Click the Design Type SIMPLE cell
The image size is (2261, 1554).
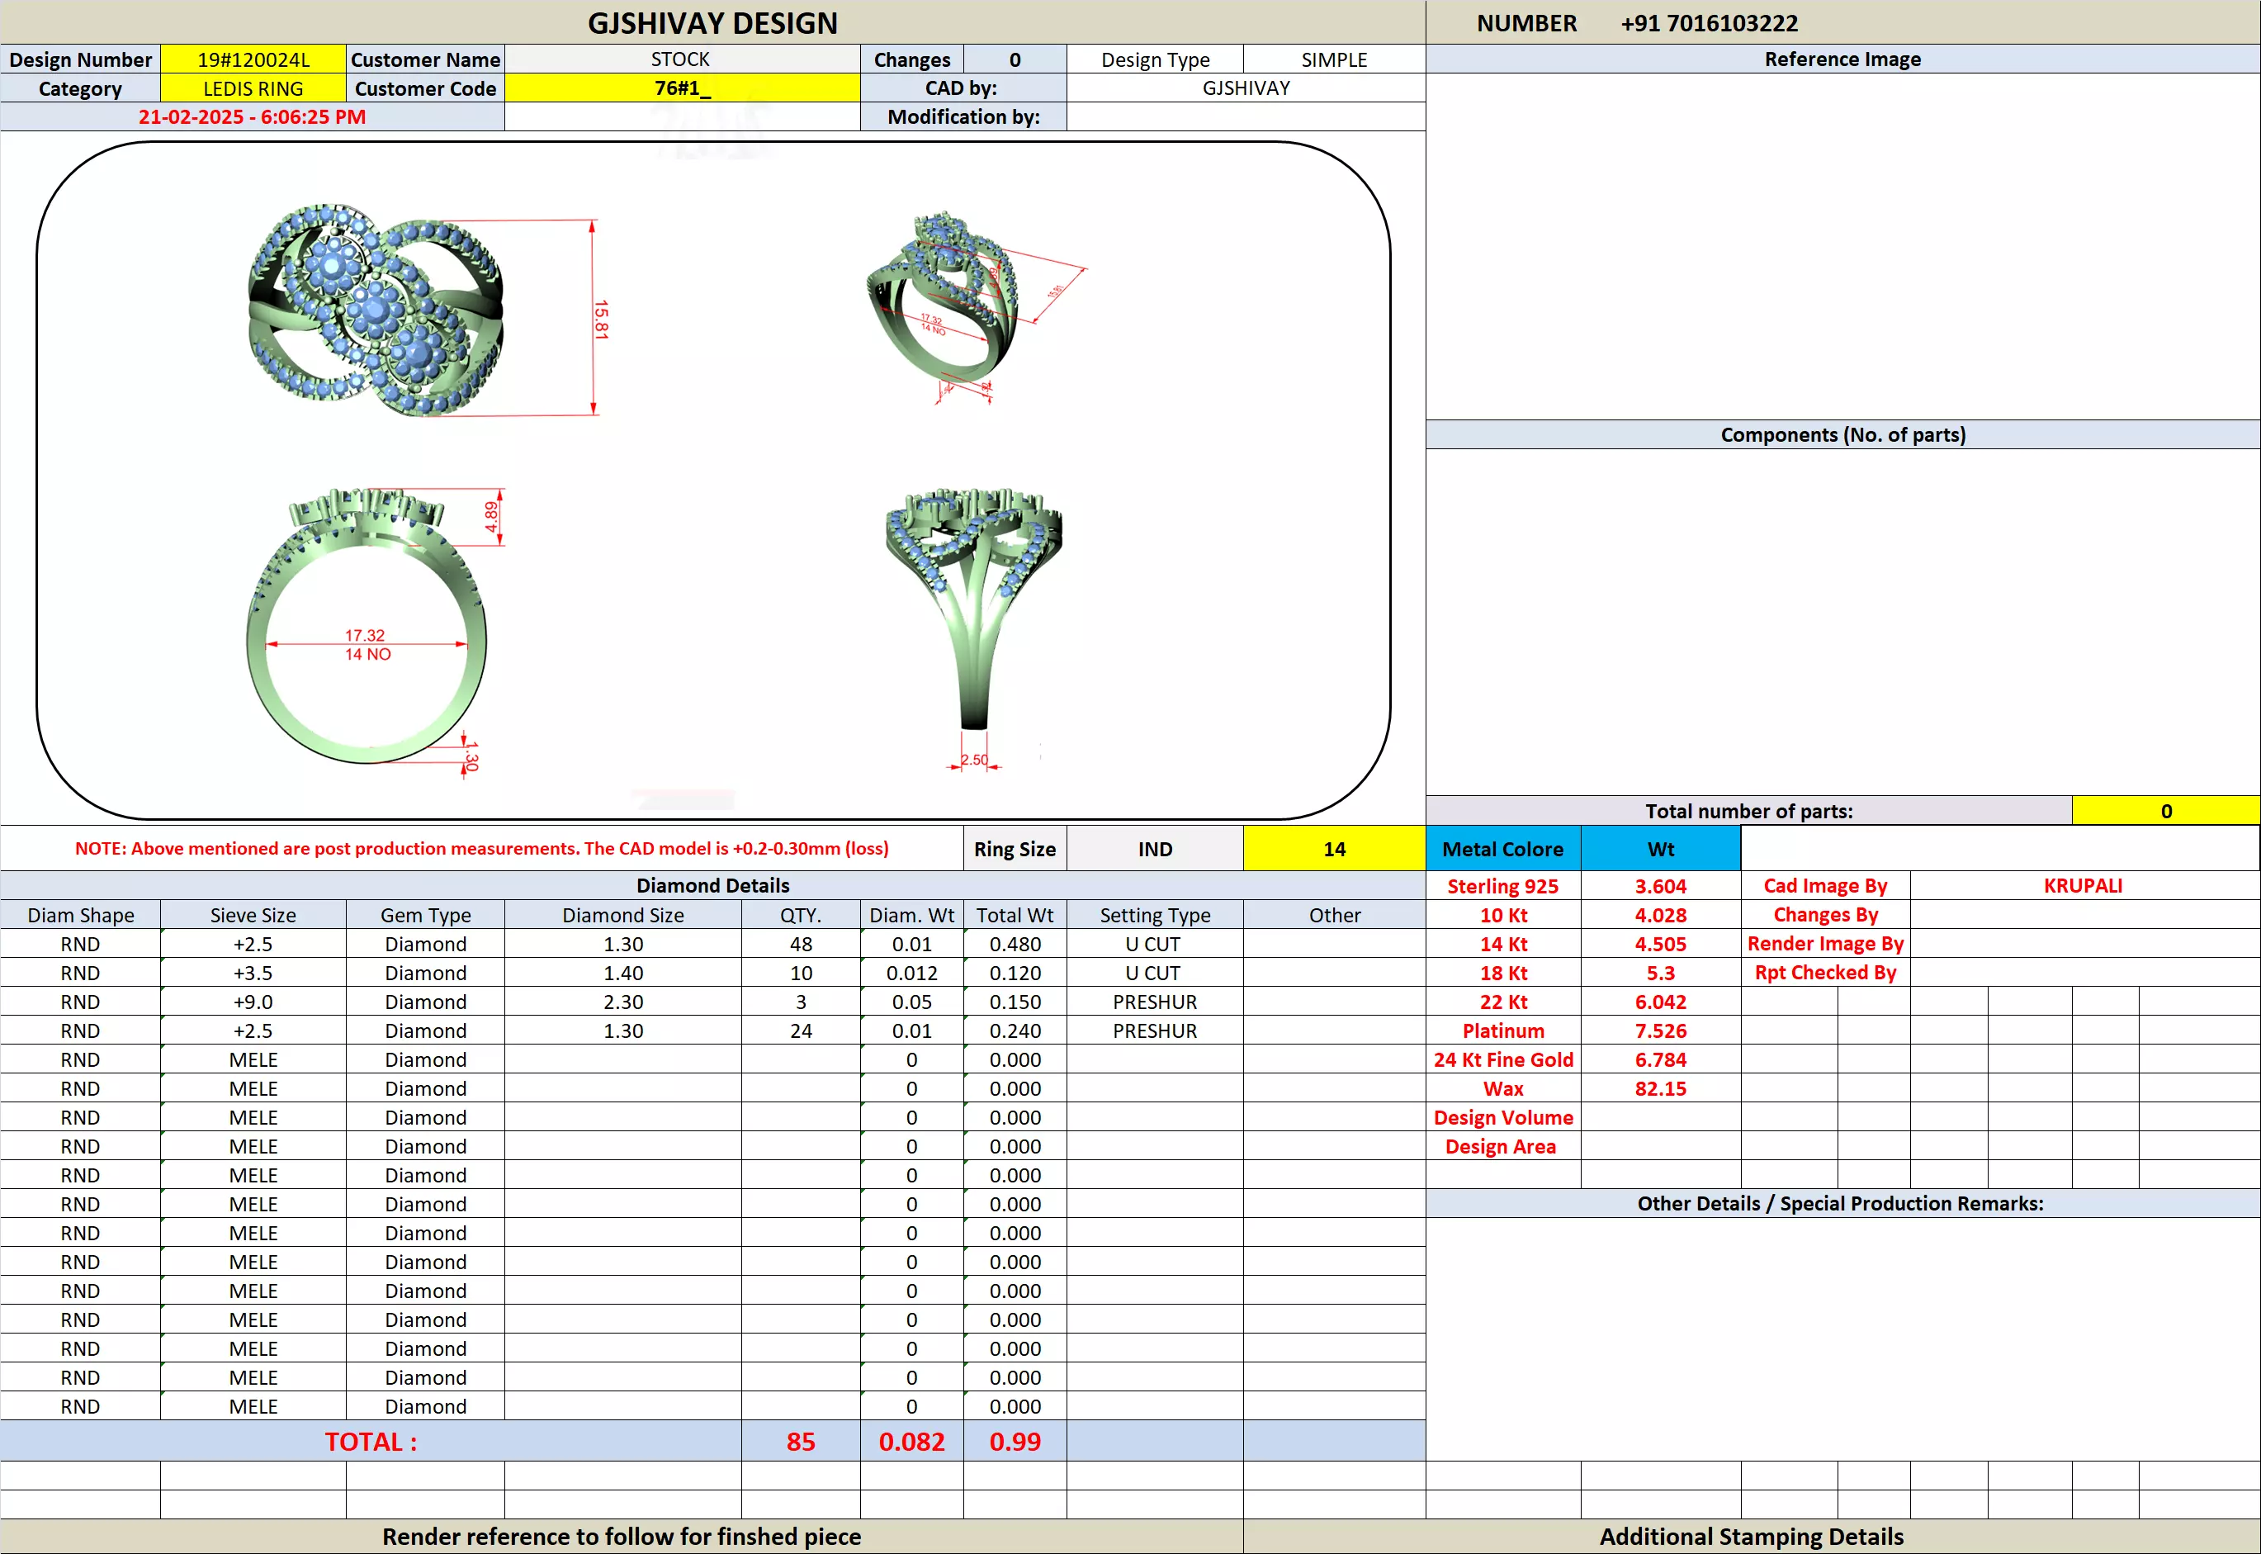click(x=1333, y=59)
